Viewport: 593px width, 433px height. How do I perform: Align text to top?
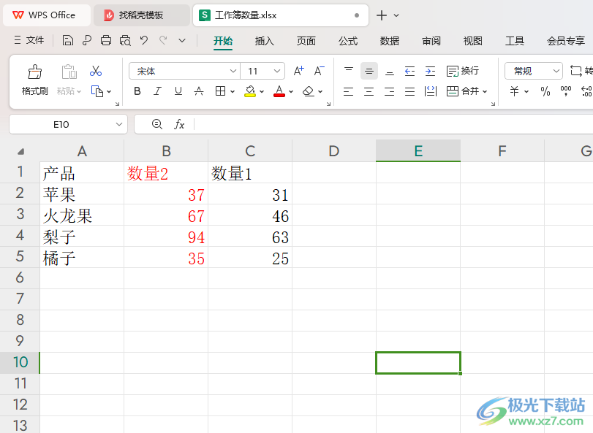[x=349, y=71]
